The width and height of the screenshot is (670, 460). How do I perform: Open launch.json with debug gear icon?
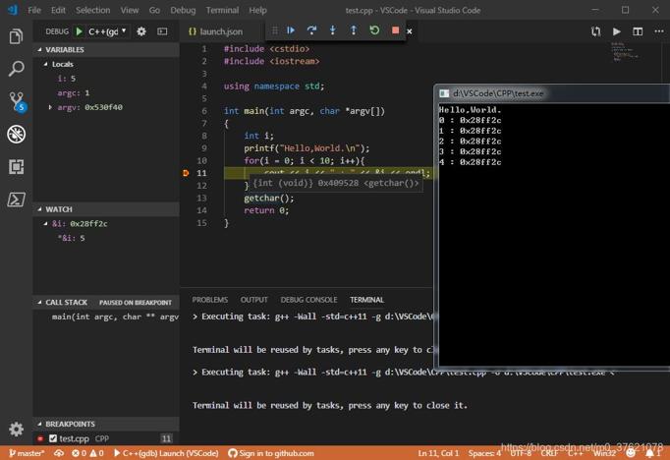point(141,31)
